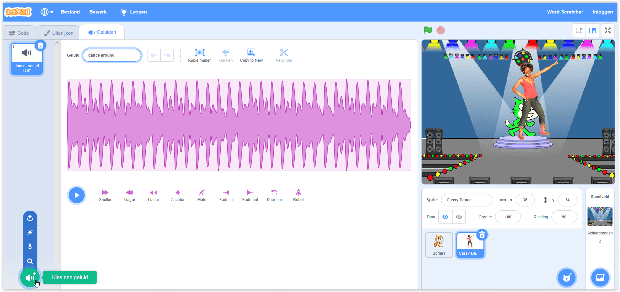Hide the sprite with crossed-eye toggle

[x=459, y=217]
